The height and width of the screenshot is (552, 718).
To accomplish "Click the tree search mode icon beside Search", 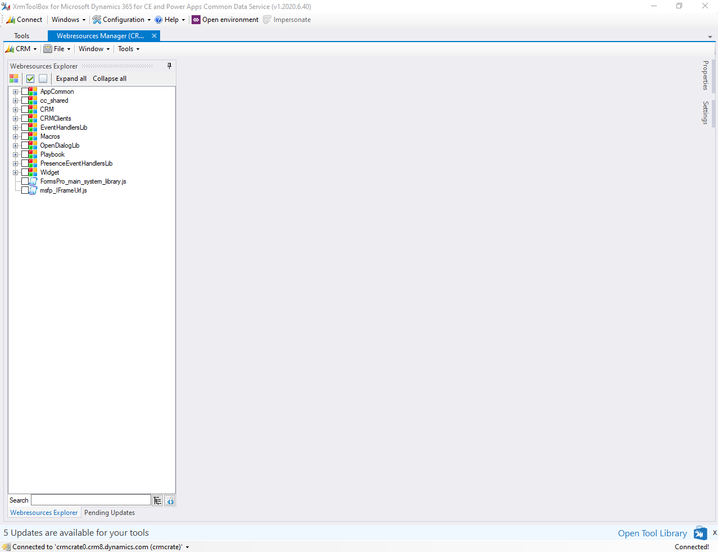I will click(157, 500).
